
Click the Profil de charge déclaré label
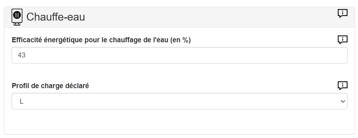tap(50, 86)
